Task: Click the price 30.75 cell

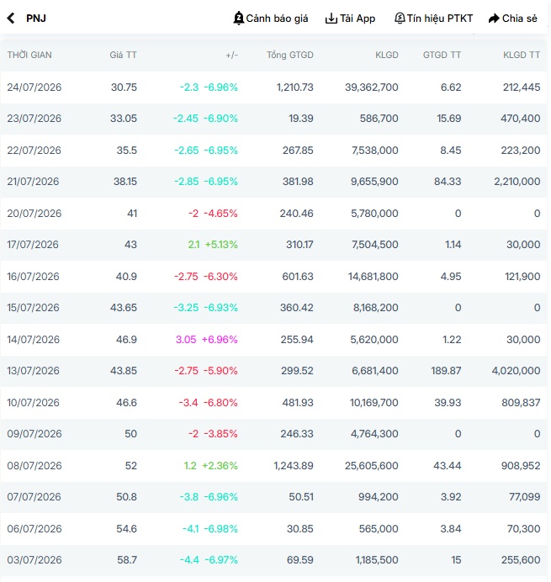Action: (124, 87)
